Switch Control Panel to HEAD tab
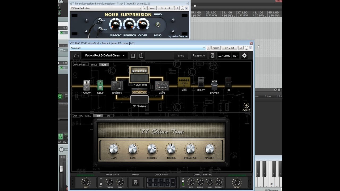340x191 pixels. click(98, 116)
